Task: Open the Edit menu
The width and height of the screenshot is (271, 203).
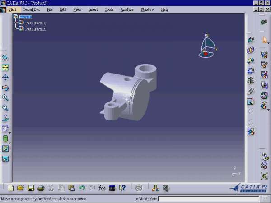Action: (x=63, y=9)
